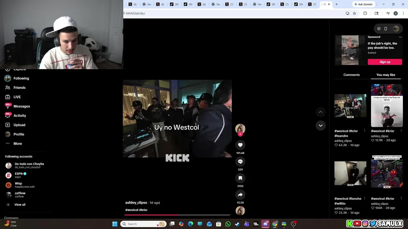
Task: Open Microsoft Edge from the taskbar
Action: click(x=191, y=224)
